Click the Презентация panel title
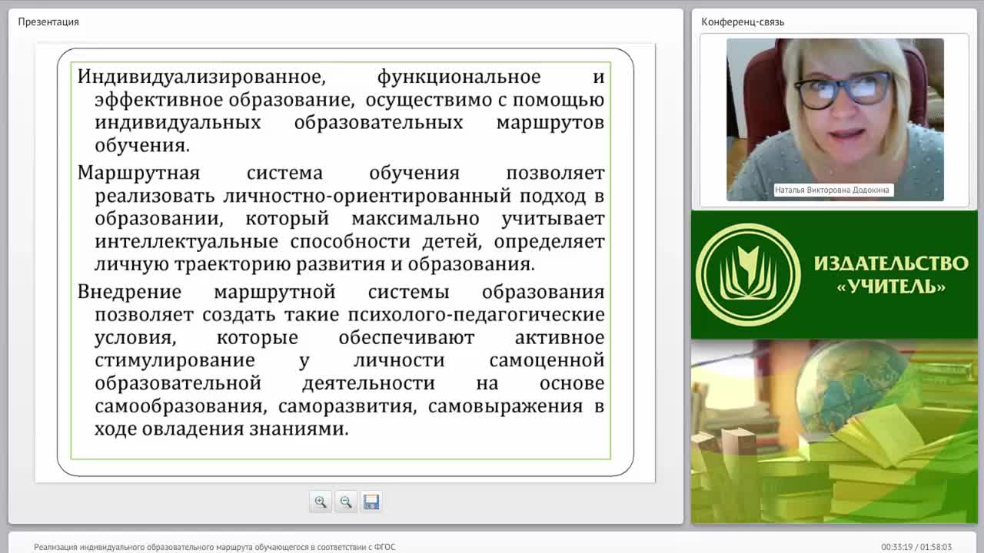 point(48,22)
